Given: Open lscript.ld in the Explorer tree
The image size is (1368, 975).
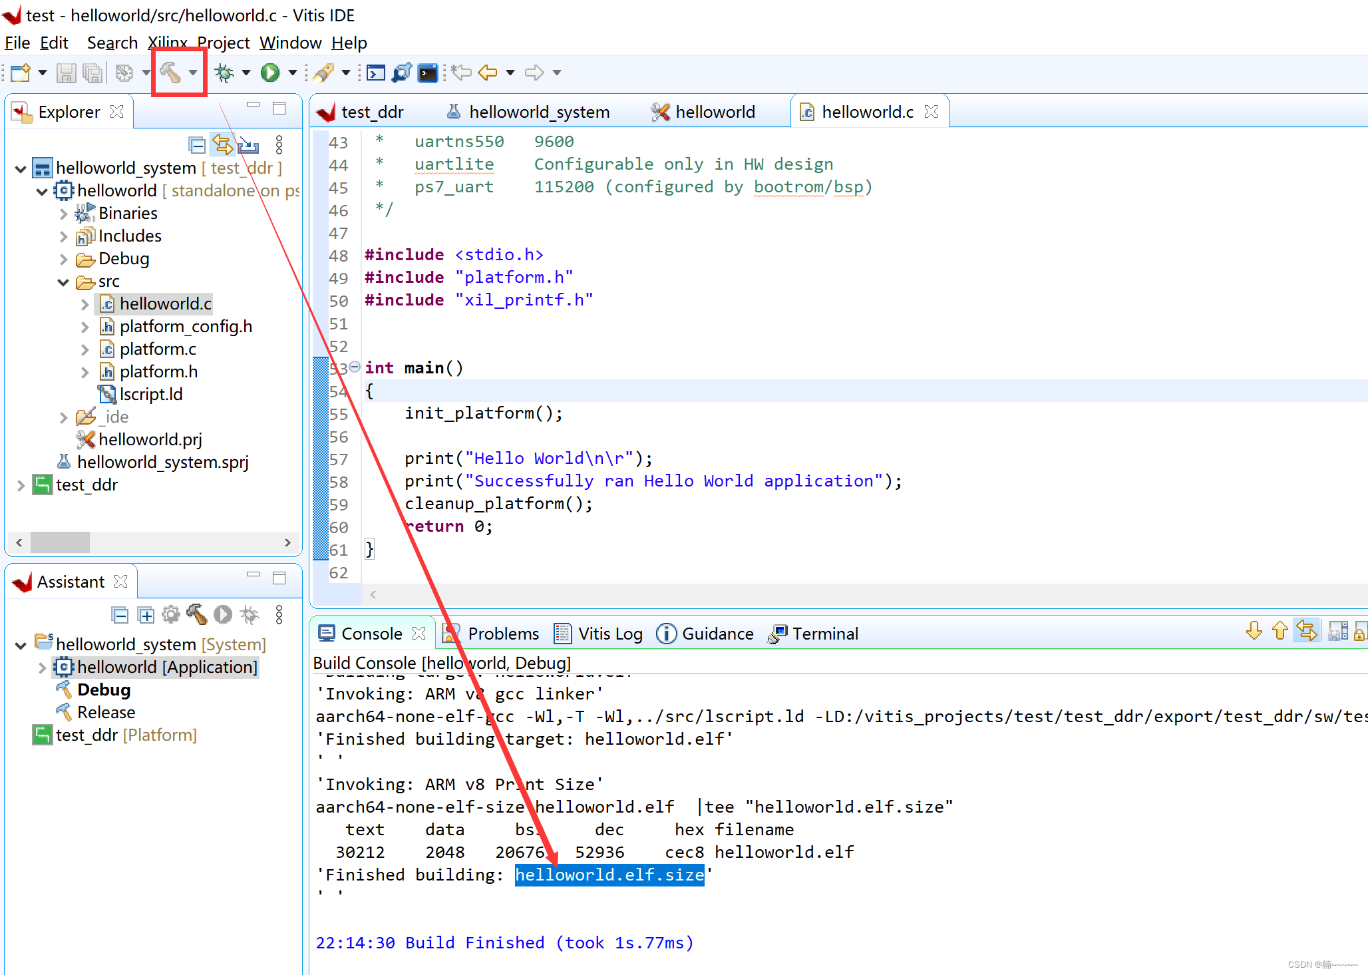Looking at the screenshot, I should tap(150, 394).
